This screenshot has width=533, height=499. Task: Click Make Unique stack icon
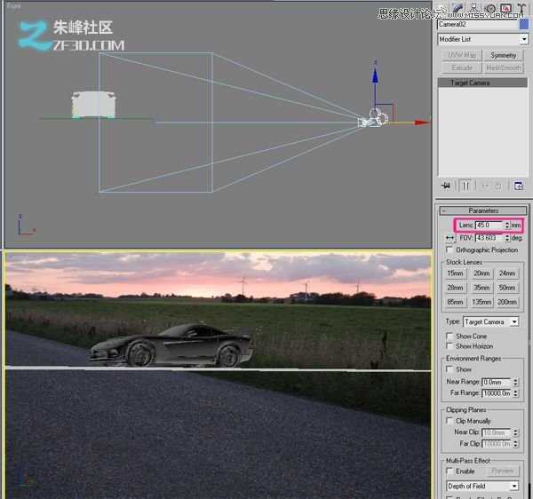point(486,186)
